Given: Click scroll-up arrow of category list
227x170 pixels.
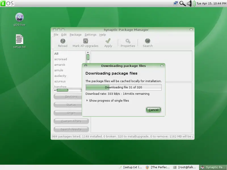Looking at the screenshot, I should coord(88,52).
